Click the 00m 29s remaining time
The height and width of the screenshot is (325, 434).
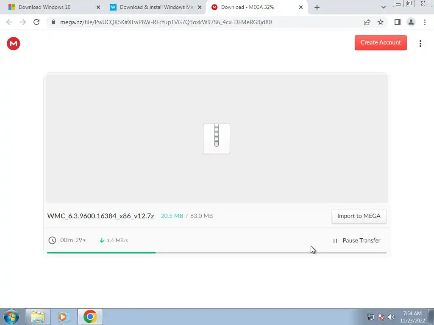[73, 240]
